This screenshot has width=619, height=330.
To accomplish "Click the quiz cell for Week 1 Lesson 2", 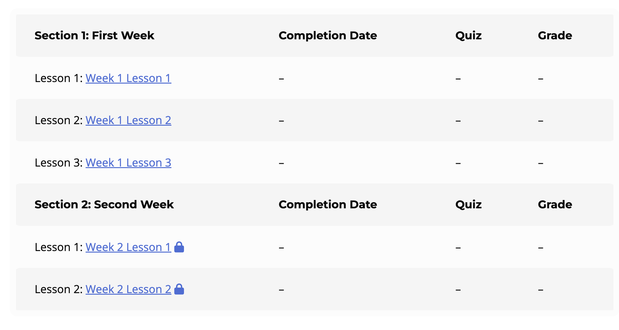I will tap(458, 121).
